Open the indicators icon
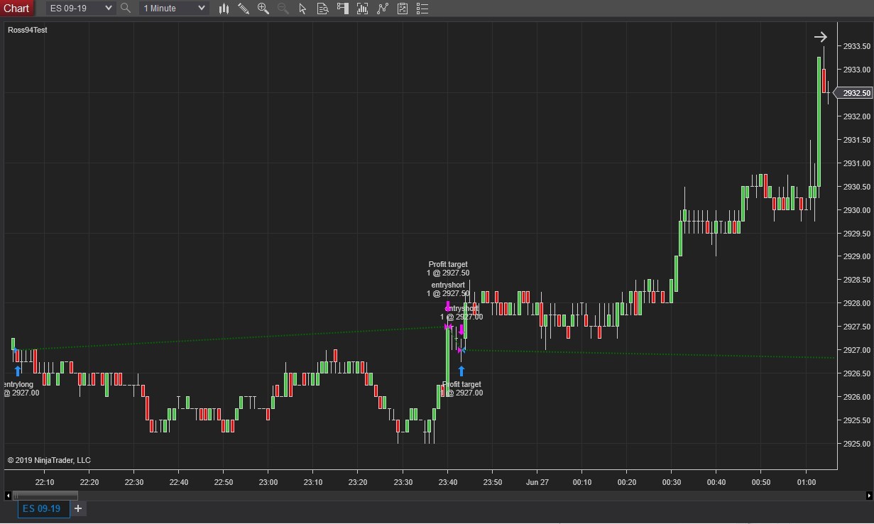The image size is (874, 524). [x=383, y=9]
